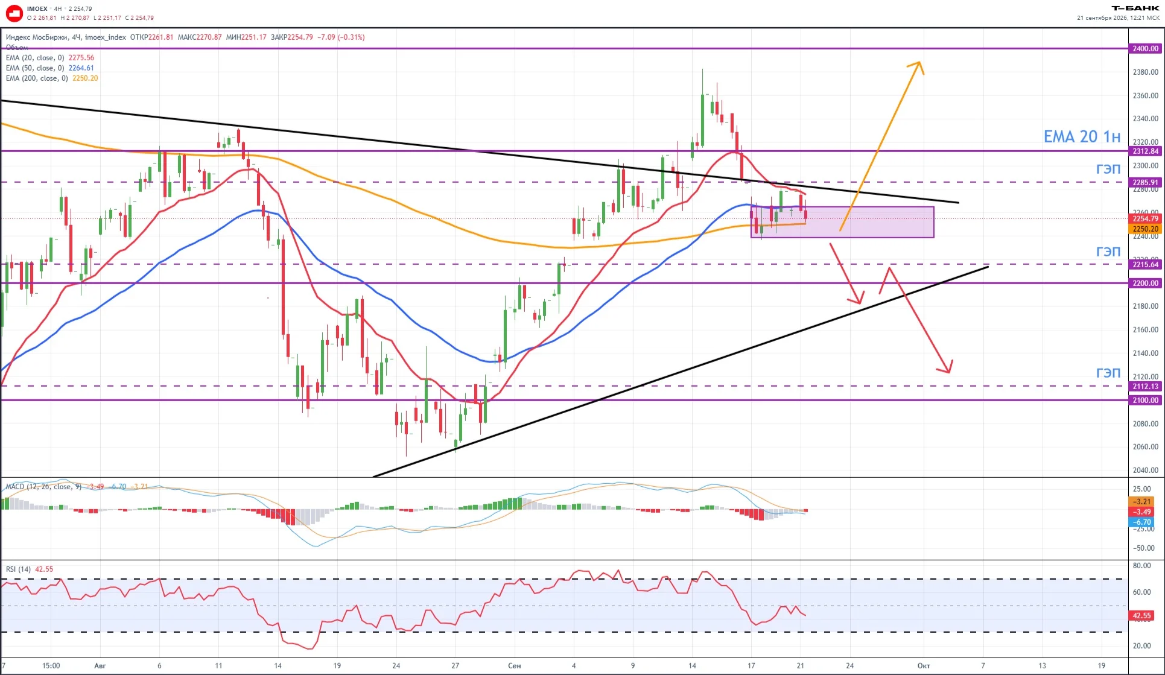Click the 2215.64 gap level tag
1165x675 pixels.
pos(1145,264)
